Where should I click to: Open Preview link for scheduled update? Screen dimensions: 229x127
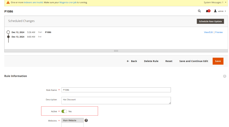tap(219, 32)
